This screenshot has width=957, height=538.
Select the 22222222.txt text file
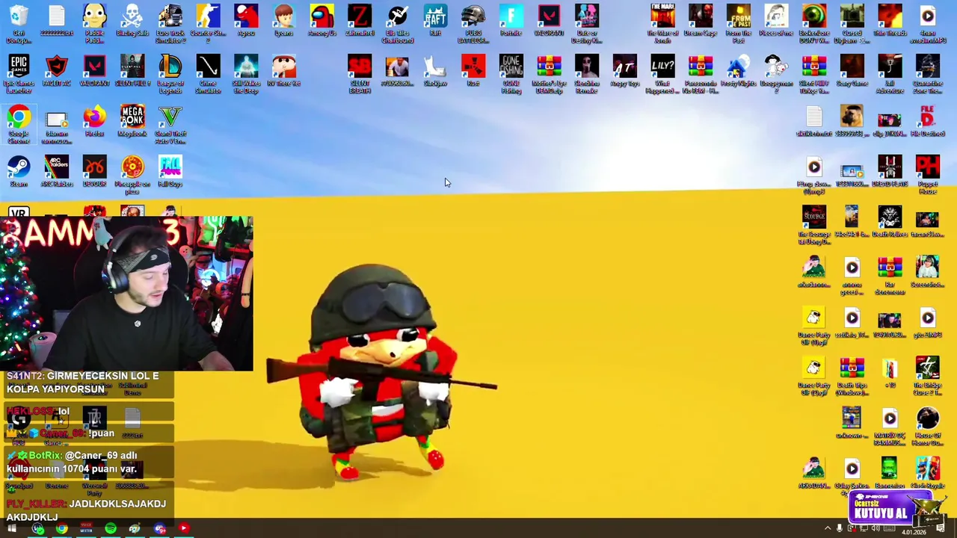coord(57,21)
